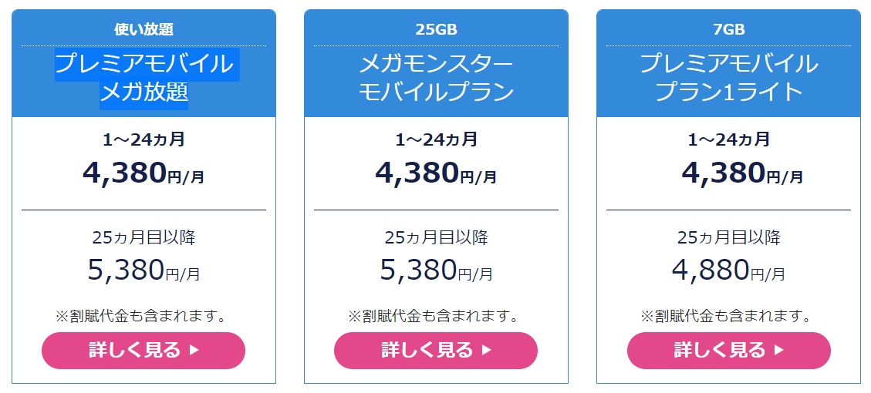Click 4,380円/月 price in the 使い放題 card
This screenshot has width=871, height=393.
[x=143, y=173]
